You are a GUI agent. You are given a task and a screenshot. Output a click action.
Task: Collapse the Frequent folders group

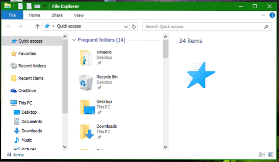[x=74, y=40]
